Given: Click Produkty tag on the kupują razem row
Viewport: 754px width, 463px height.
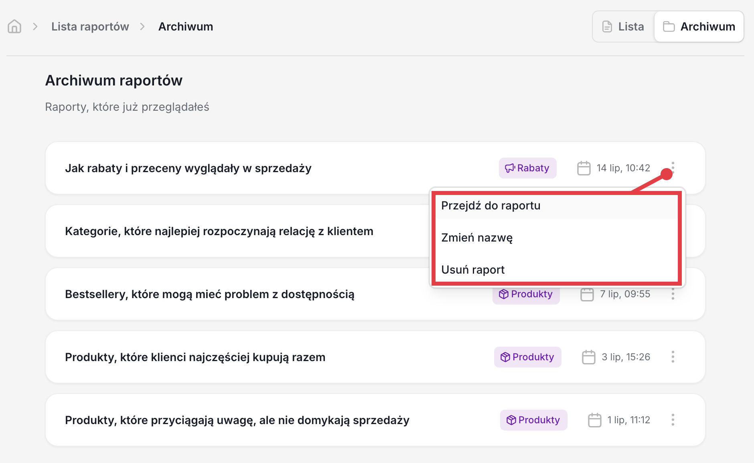Looking at the screenshot, I should [x=528, y=357].
